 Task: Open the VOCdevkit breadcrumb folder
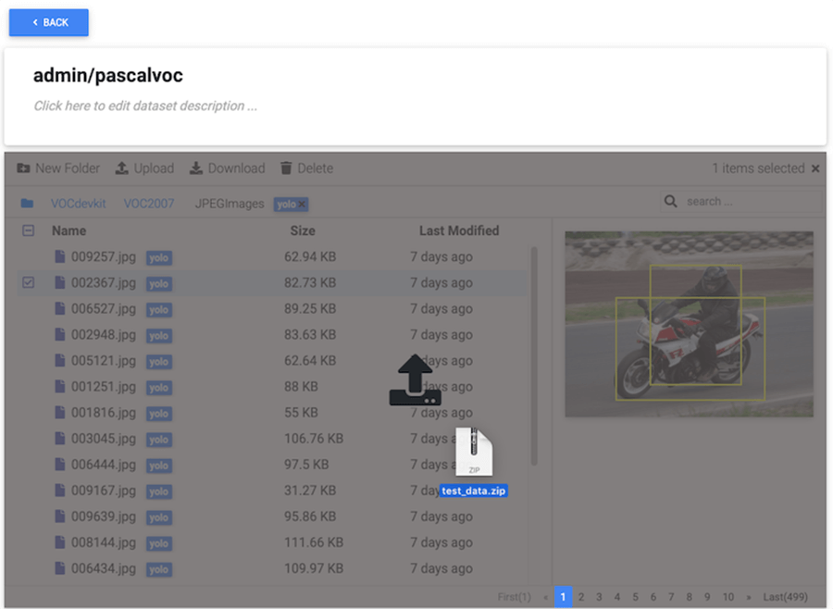[78, 204]
